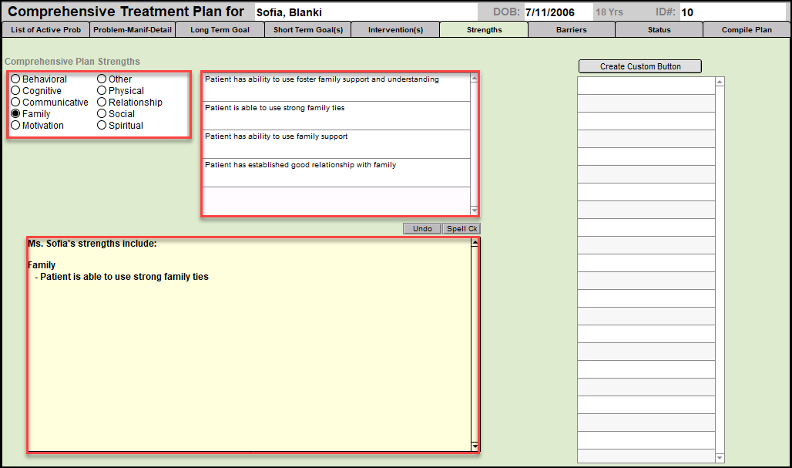Choose the Cognitive strength category
Screen dimensions: 792x468
15,91
